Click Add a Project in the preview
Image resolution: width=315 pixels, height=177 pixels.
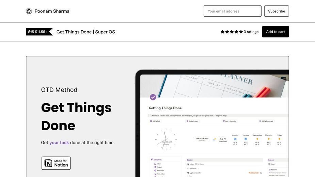(x=192, y=121)
